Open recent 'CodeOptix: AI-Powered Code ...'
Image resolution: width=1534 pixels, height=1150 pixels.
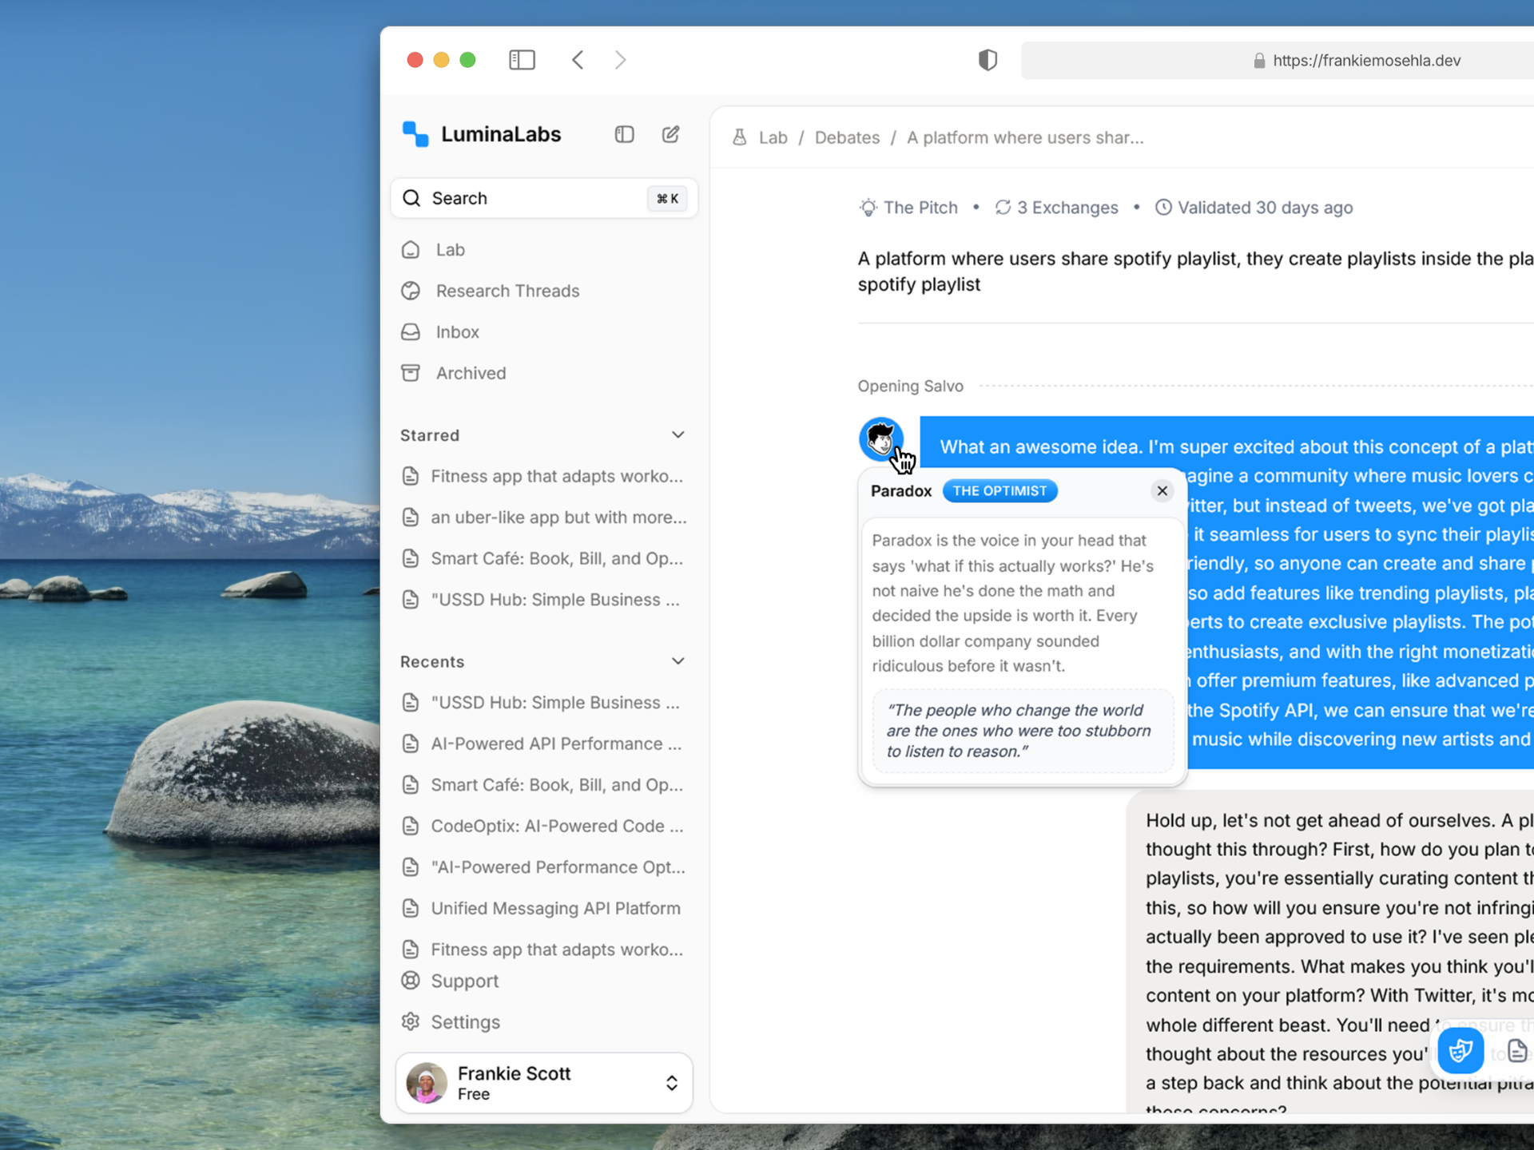pyautogui.click(x=544, y=827)
